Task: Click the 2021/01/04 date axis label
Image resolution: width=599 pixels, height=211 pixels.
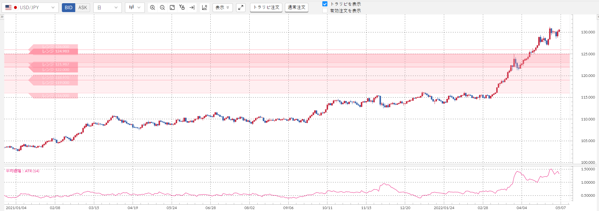Action: [x=16, y=208]
